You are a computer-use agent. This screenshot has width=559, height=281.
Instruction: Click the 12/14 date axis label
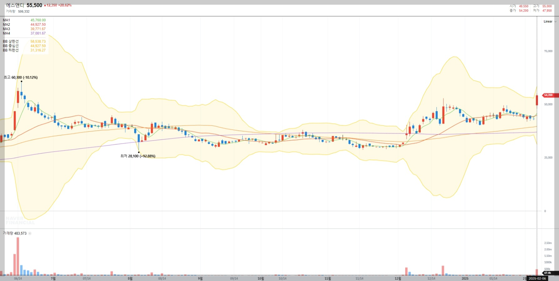[431, 278]
